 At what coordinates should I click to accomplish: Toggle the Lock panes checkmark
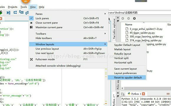(x=31, y=18)
